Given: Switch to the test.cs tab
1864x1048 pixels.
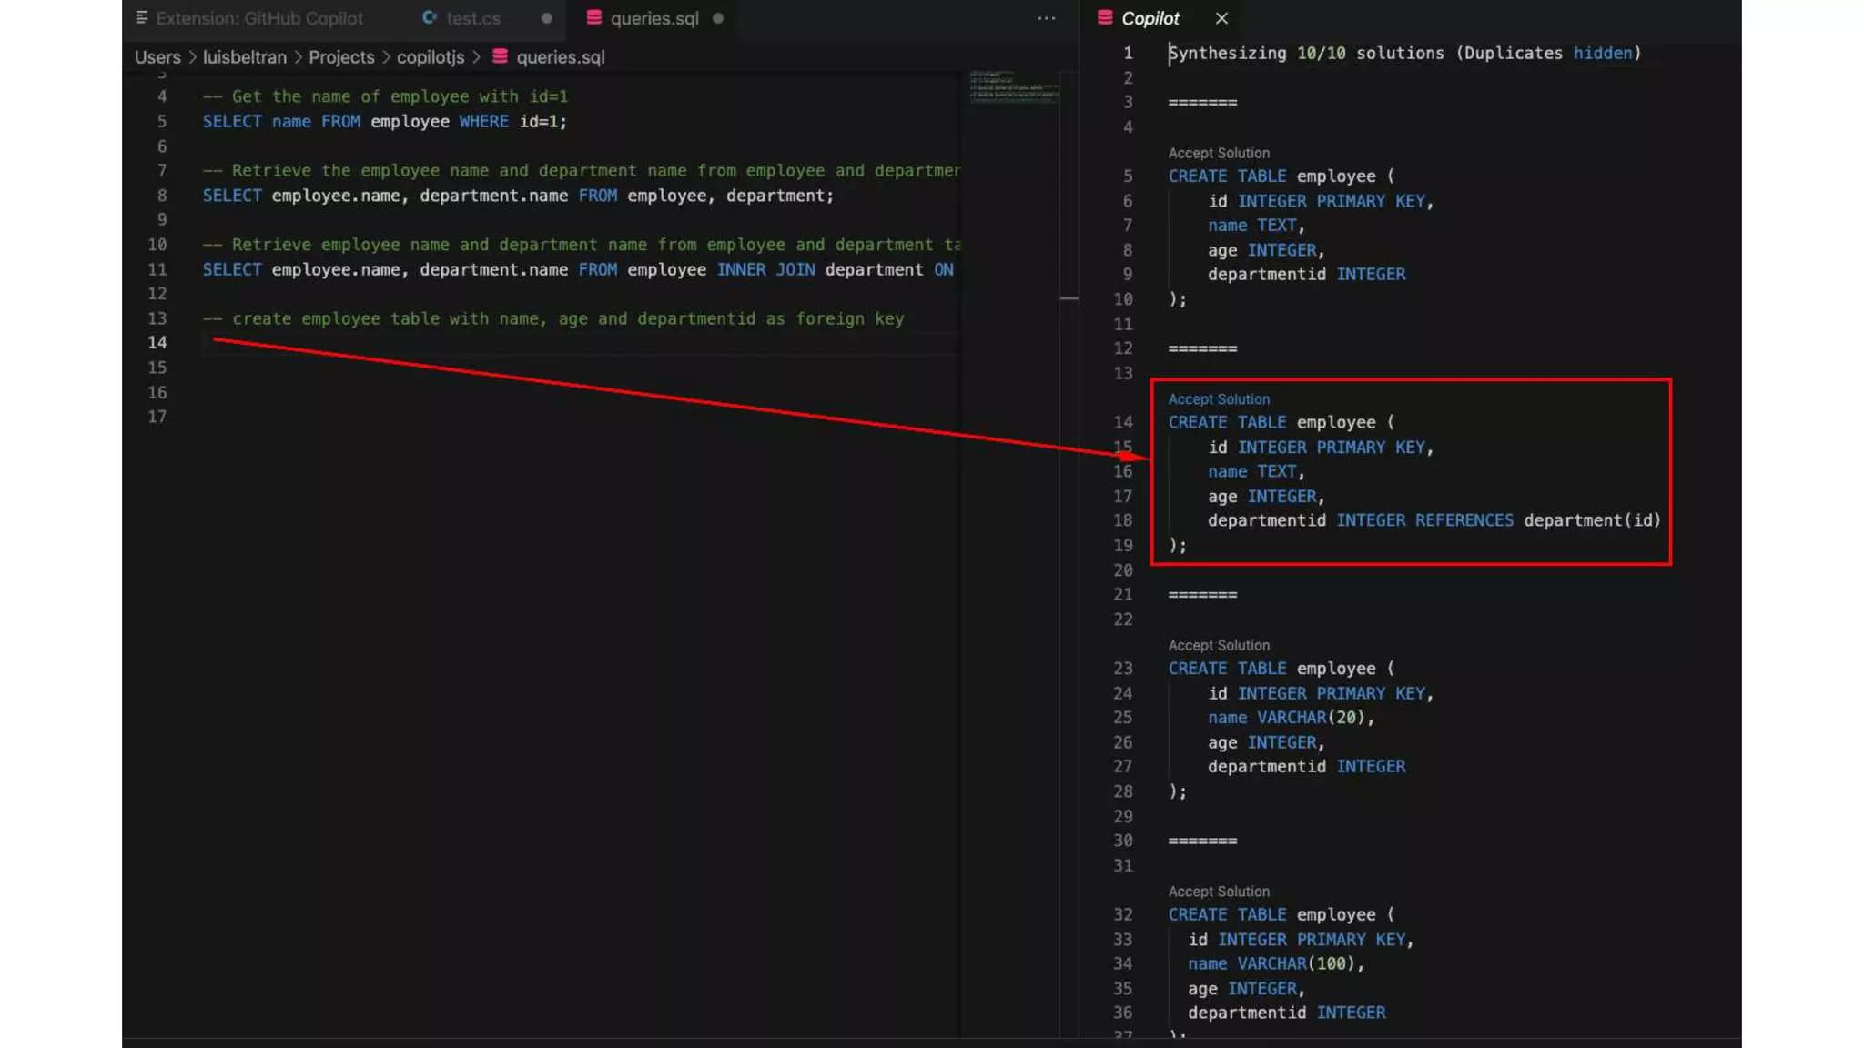Looking at the screenshot, I should [472, 18].
